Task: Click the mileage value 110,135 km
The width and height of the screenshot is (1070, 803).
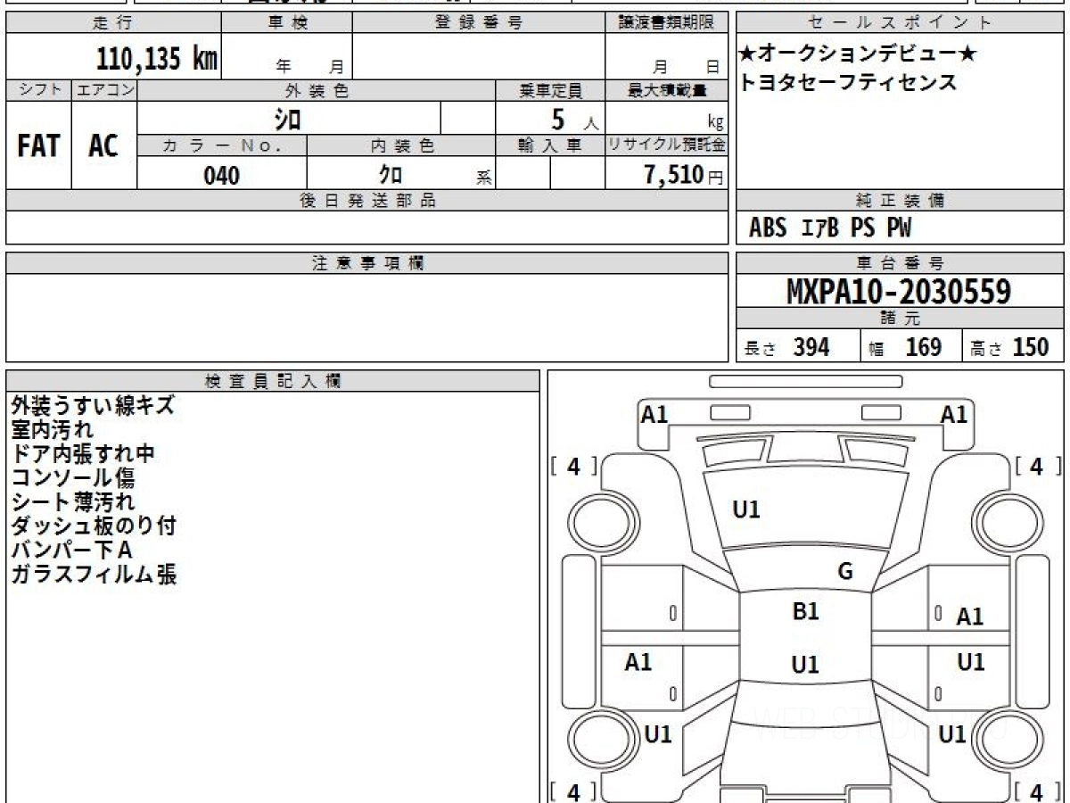Action: point(157,59)
